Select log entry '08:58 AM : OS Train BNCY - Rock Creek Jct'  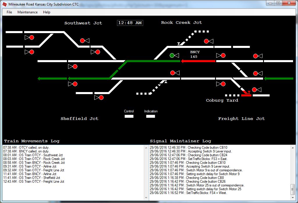click(34, 163)
